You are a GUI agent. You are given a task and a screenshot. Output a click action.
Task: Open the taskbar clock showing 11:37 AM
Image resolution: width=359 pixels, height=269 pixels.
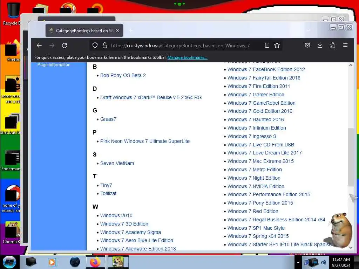click(x=341, y=262)
